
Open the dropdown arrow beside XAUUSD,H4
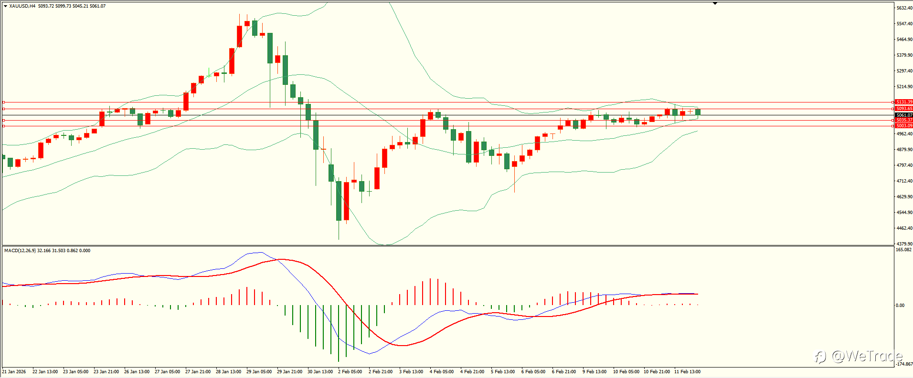pyautogui.click(x=5, y=6)
